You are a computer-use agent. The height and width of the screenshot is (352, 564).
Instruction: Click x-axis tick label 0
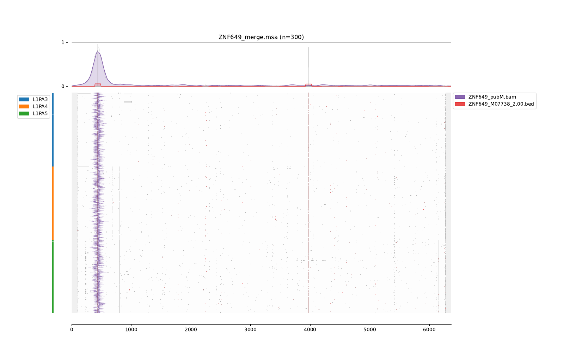72,330
